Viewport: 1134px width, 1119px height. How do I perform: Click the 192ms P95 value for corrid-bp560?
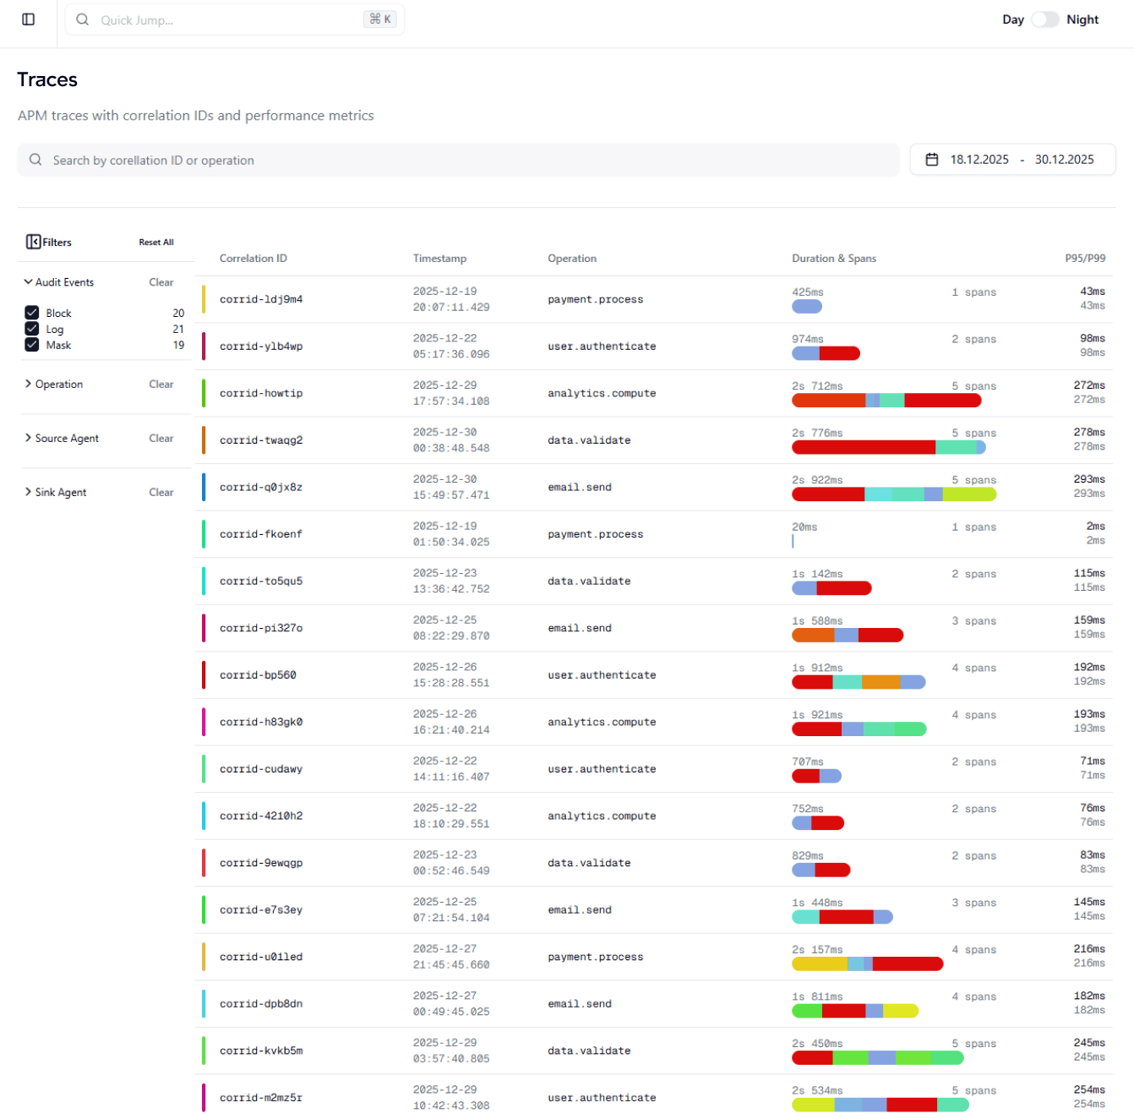pos(1089,667)
